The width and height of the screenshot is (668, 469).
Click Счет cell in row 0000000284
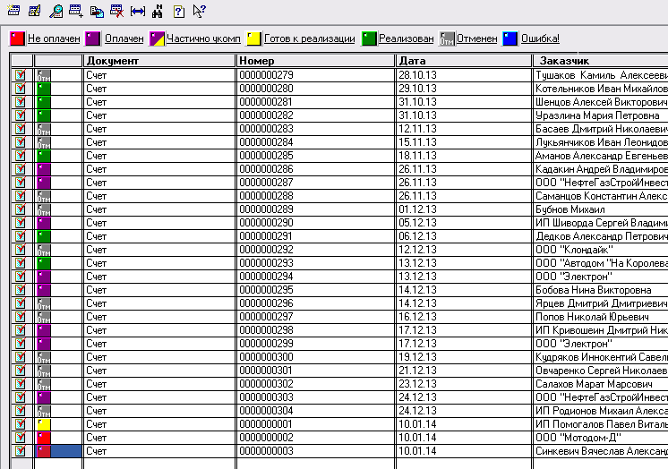pos(158,142)
